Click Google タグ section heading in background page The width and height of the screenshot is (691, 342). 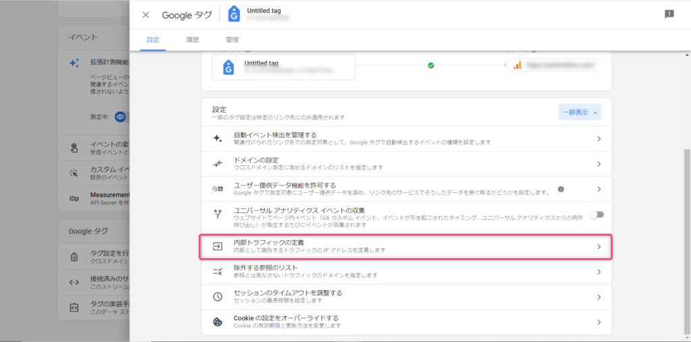pyautogui.click(x=88, y=231)
